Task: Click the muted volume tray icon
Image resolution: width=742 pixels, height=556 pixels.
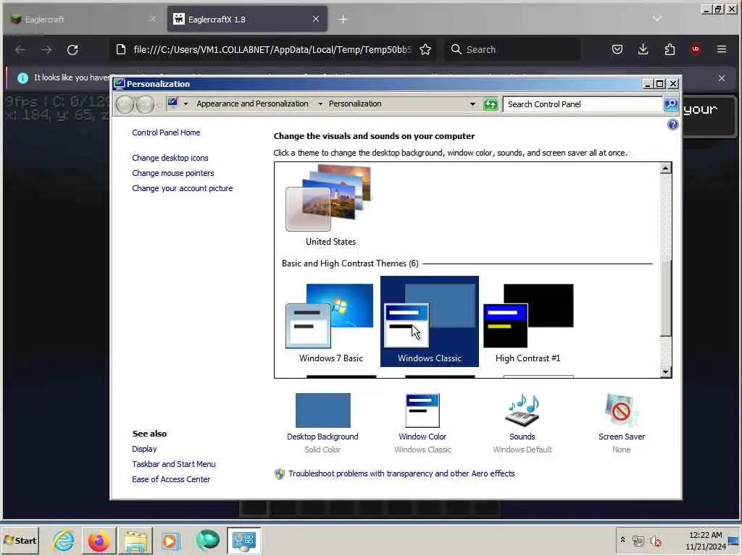Action: click(655, 541)
